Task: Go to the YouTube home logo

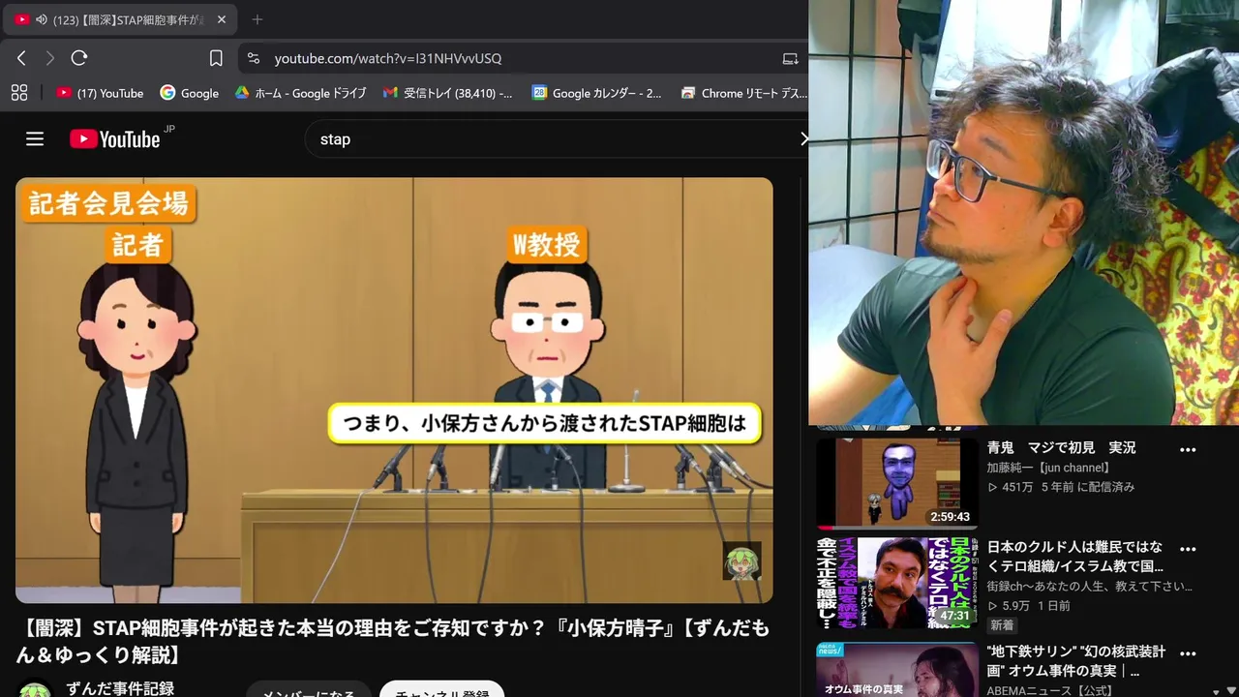Action: (115, 139)
